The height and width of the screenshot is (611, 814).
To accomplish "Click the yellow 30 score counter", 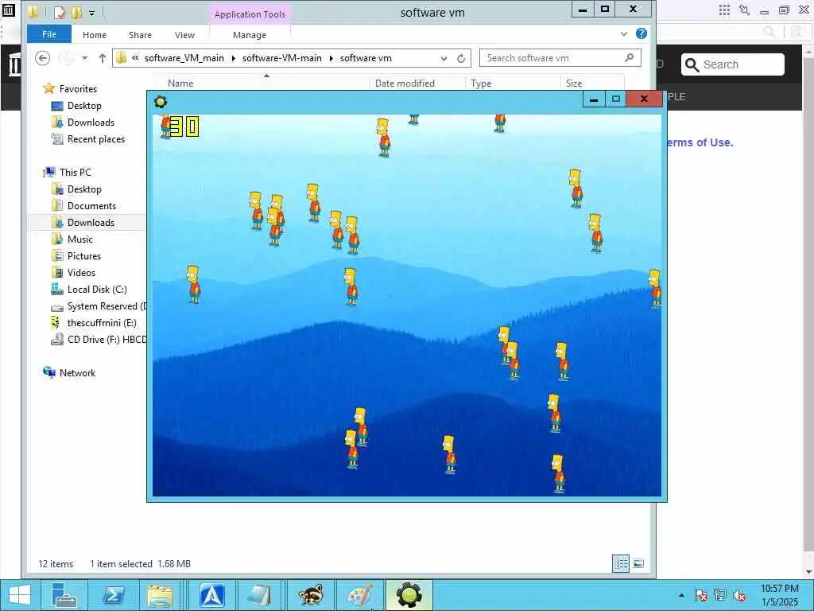I will click(184, 126).
